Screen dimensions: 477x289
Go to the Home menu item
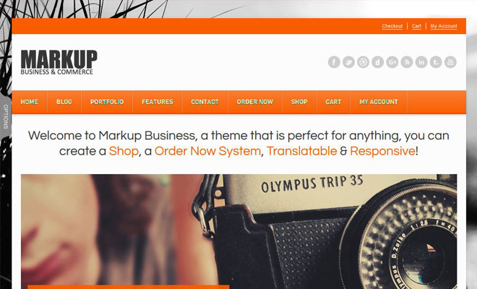29,102
